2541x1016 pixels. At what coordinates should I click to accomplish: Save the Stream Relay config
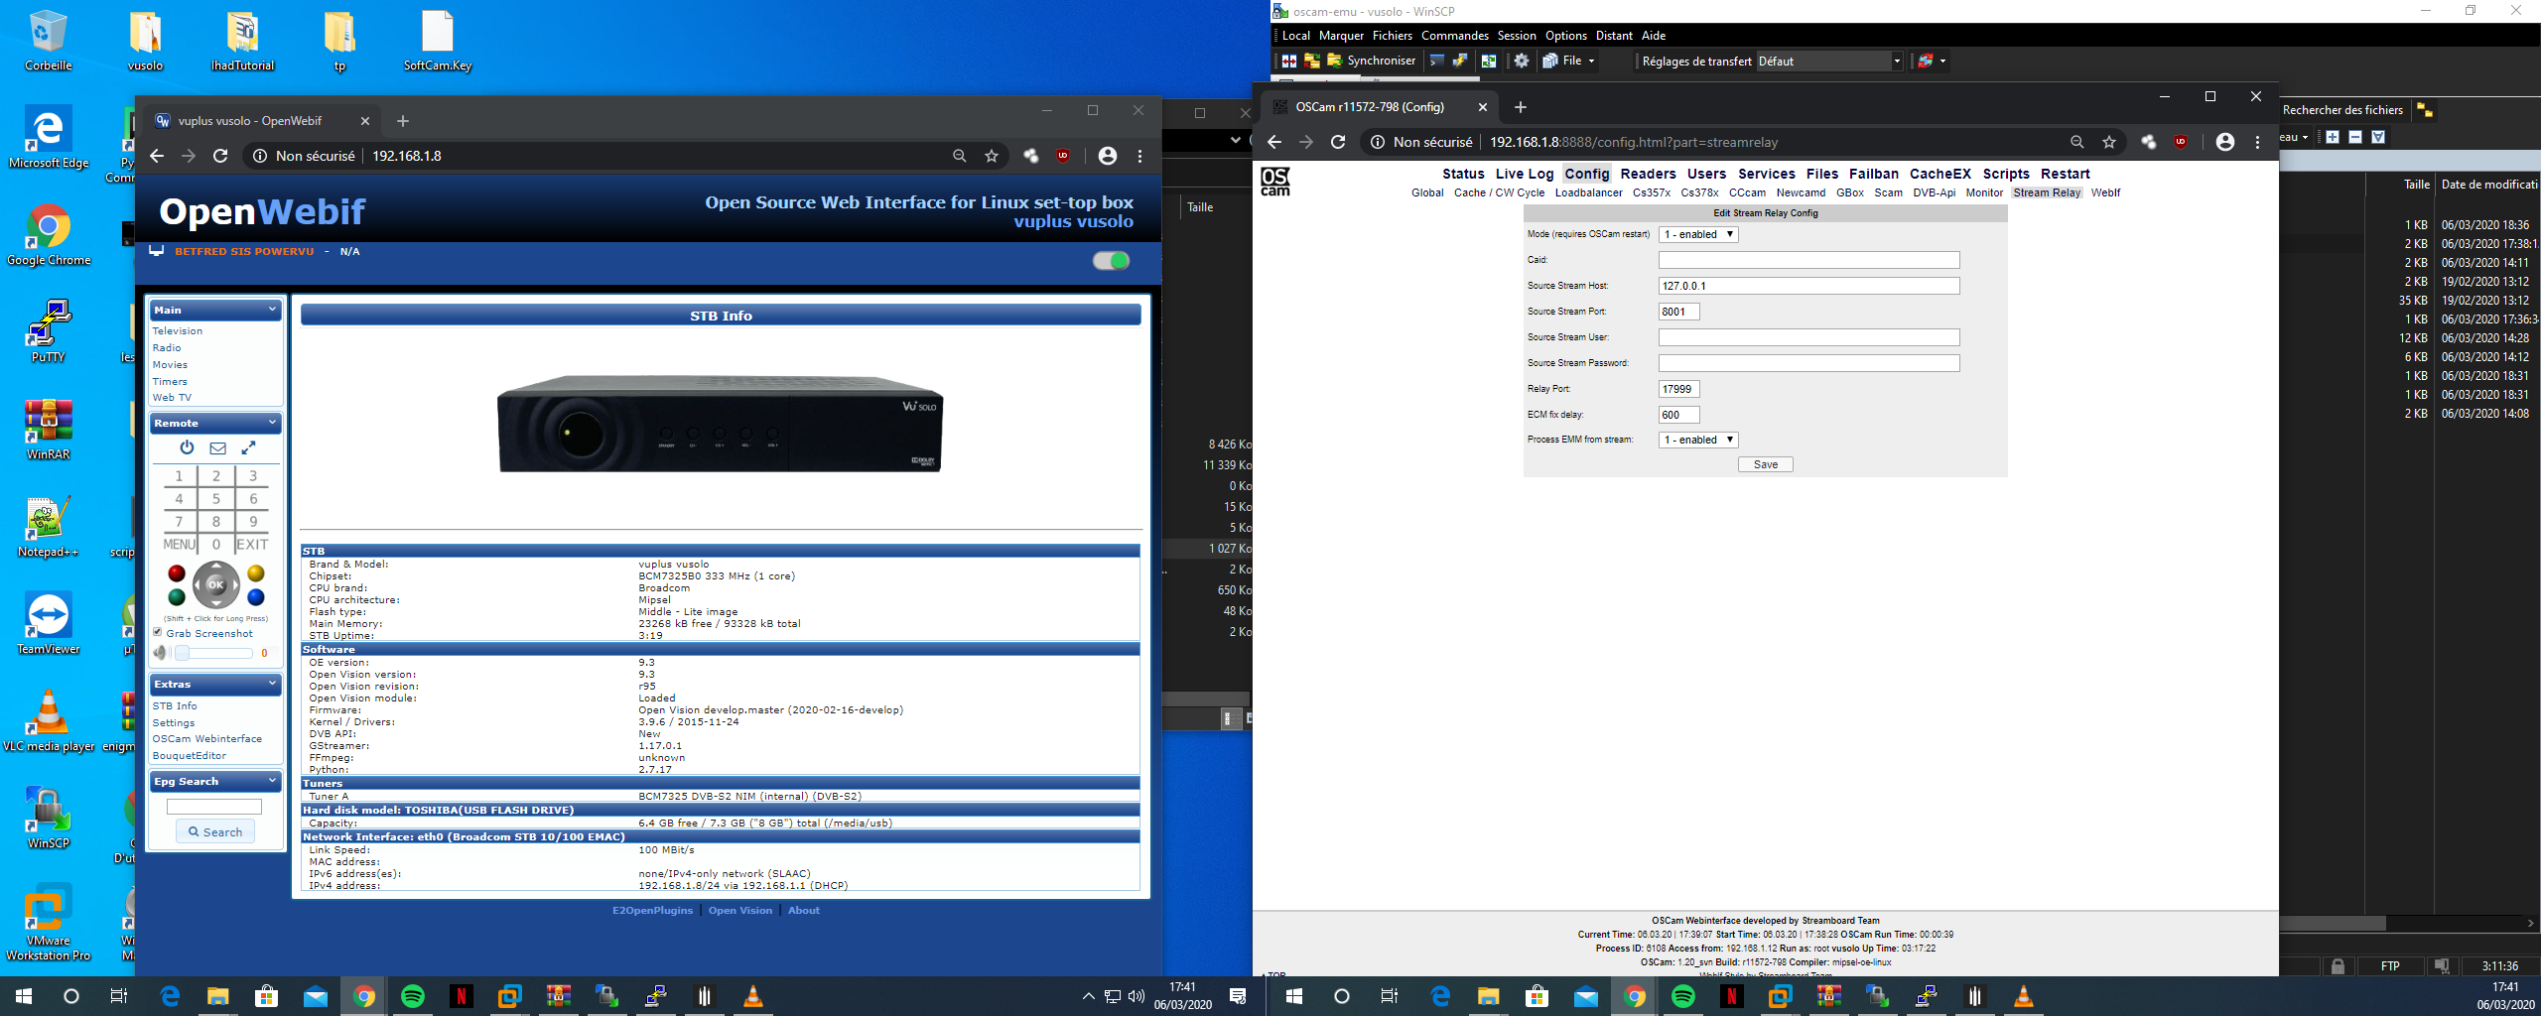tap(1765, 464)
